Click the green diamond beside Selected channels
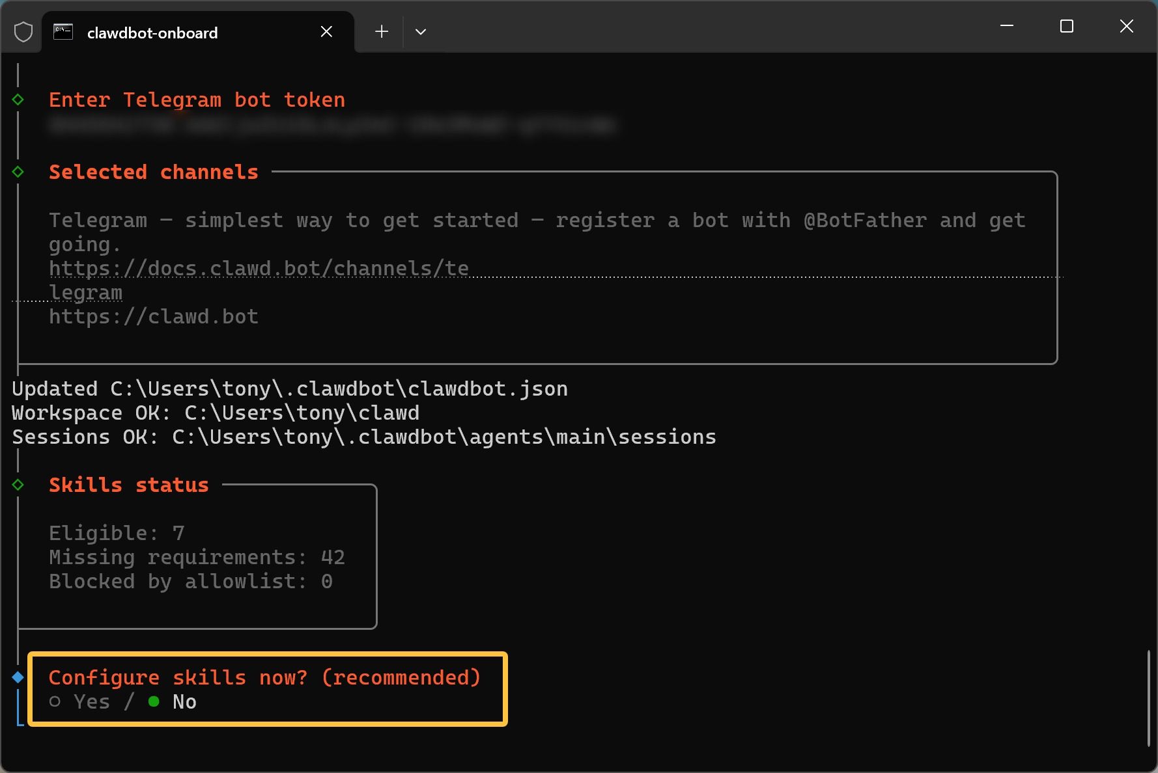This screenshot has height=773, width=1158. click(18, 172)
